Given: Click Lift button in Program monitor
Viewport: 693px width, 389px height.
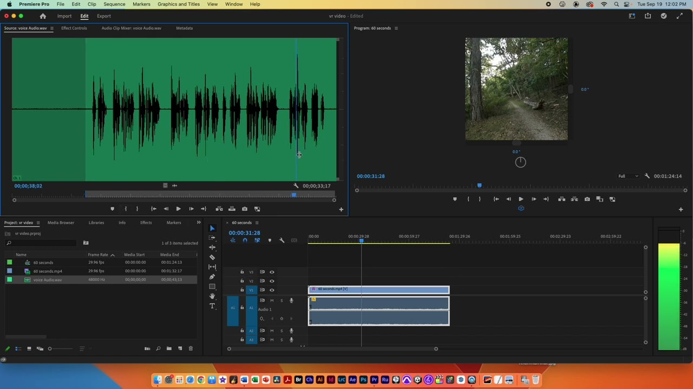Looking at the screenshot, I should [561, 199].
